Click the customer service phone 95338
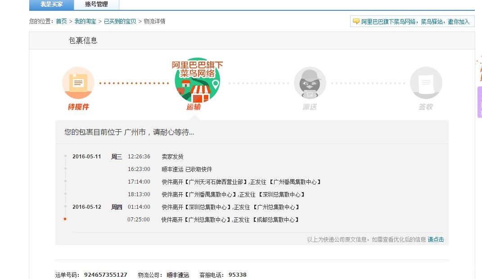Image resolution: width=482 pixels, height=279 pixels. click(x=238, y=274)
